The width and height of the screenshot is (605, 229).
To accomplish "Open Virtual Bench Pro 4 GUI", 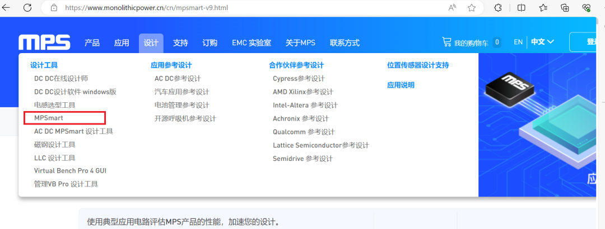I will [x=70, y=170].
